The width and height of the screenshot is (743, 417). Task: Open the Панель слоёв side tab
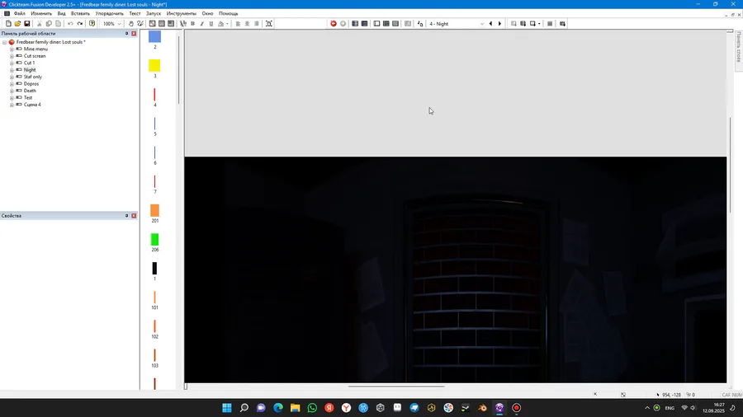click(738, 47)
